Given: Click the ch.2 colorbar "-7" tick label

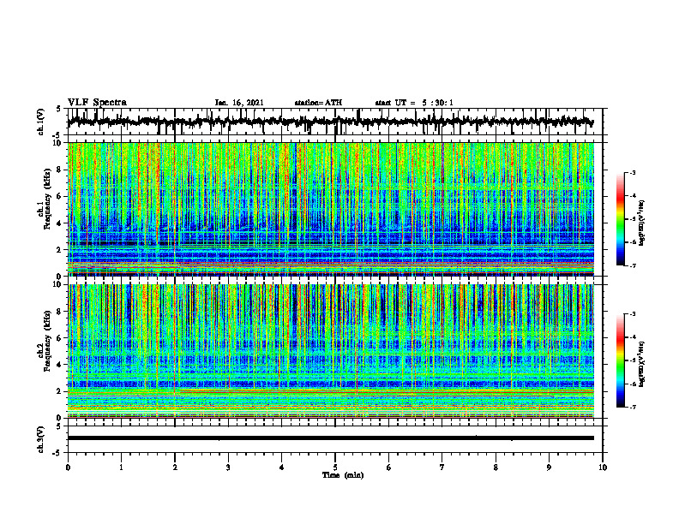Looking at the screenshot, I should tap(633, 407).
